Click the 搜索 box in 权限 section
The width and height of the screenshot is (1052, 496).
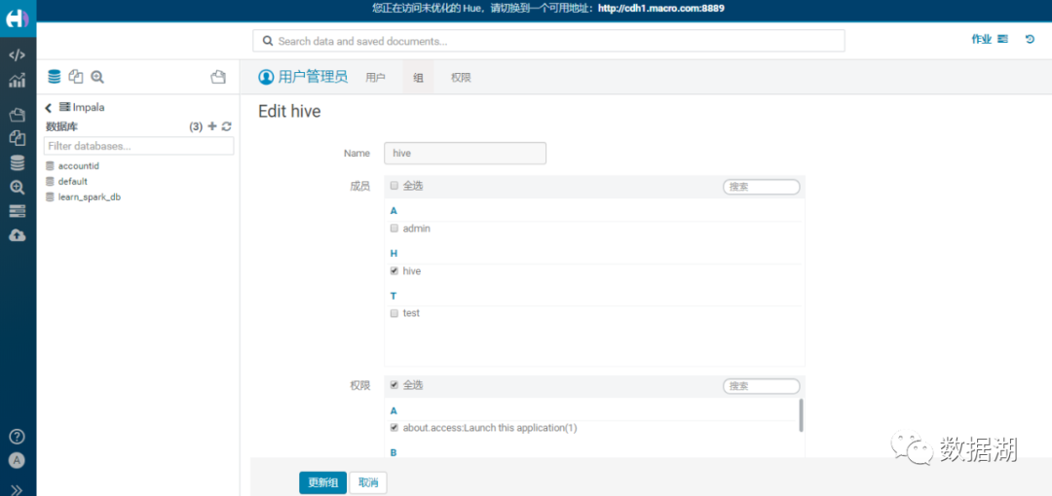coord(762,386)
